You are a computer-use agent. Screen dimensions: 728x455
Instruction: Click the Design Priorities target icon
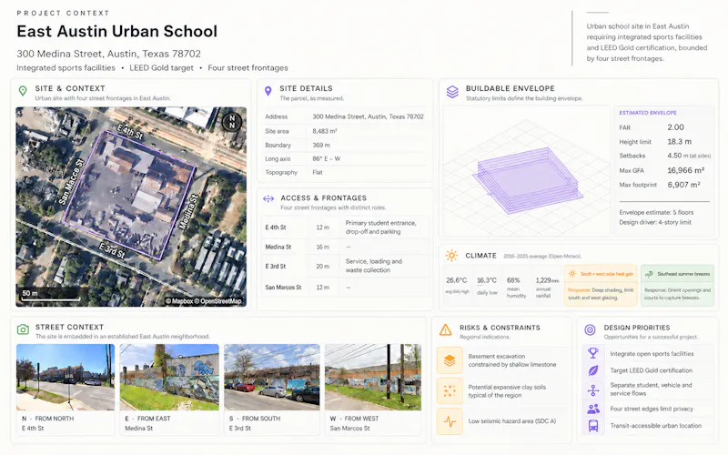click(590, 330)
